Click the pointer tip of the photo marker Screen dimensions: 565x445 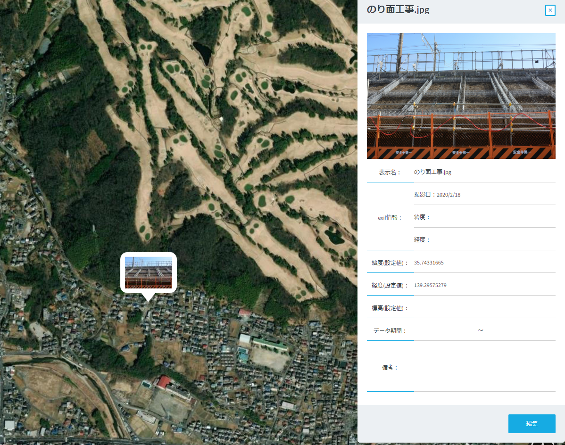pyautogui.click(x=149, y=299)
